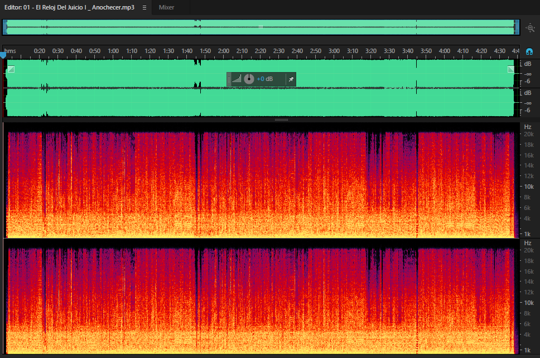The image size is (540, 358).
Task: Click the 4:00 mark on the time ruler
Action: tap(445, 51)
